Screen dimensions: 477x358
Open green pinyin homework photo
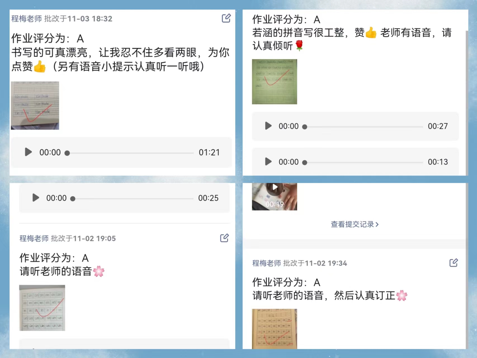tap(274, 82)
